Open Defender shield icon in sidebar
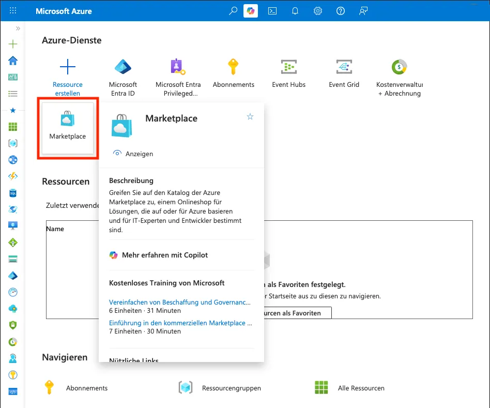The width and height of the screenshot is (490, 408). pos(13,325)
